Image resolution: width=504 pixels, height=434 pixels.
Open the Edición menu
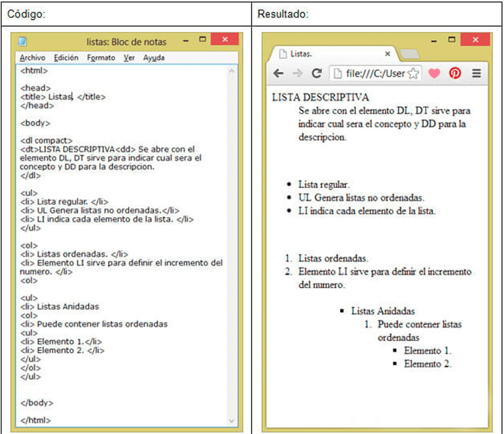66,57
